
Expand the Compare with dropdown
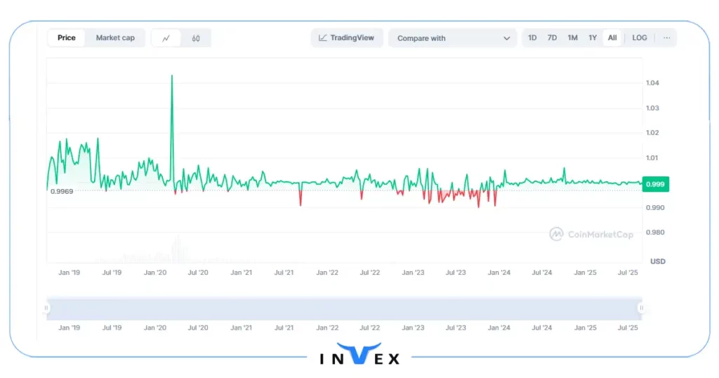click(453, 38)
